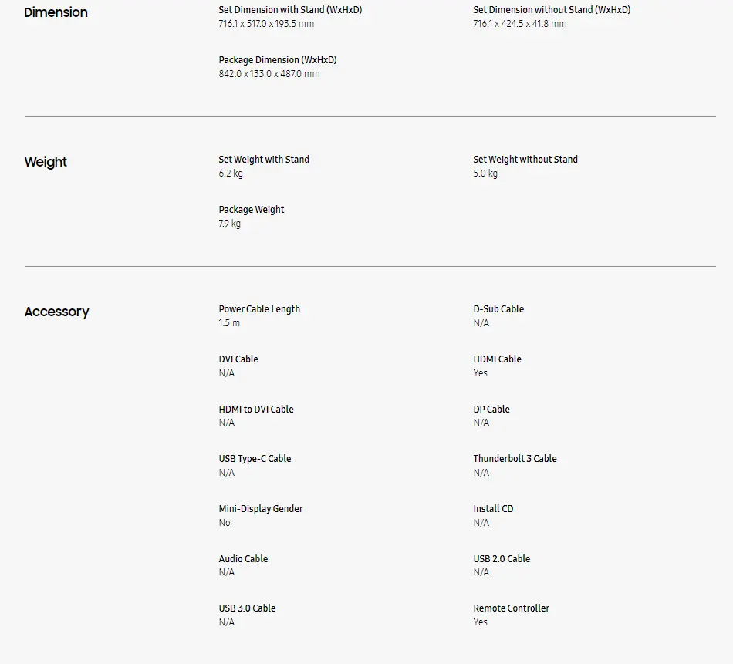The height and width of the screenshot is (664, 733).
Task: Click the Remote Controller label
Action: click(x=511, y=608)
